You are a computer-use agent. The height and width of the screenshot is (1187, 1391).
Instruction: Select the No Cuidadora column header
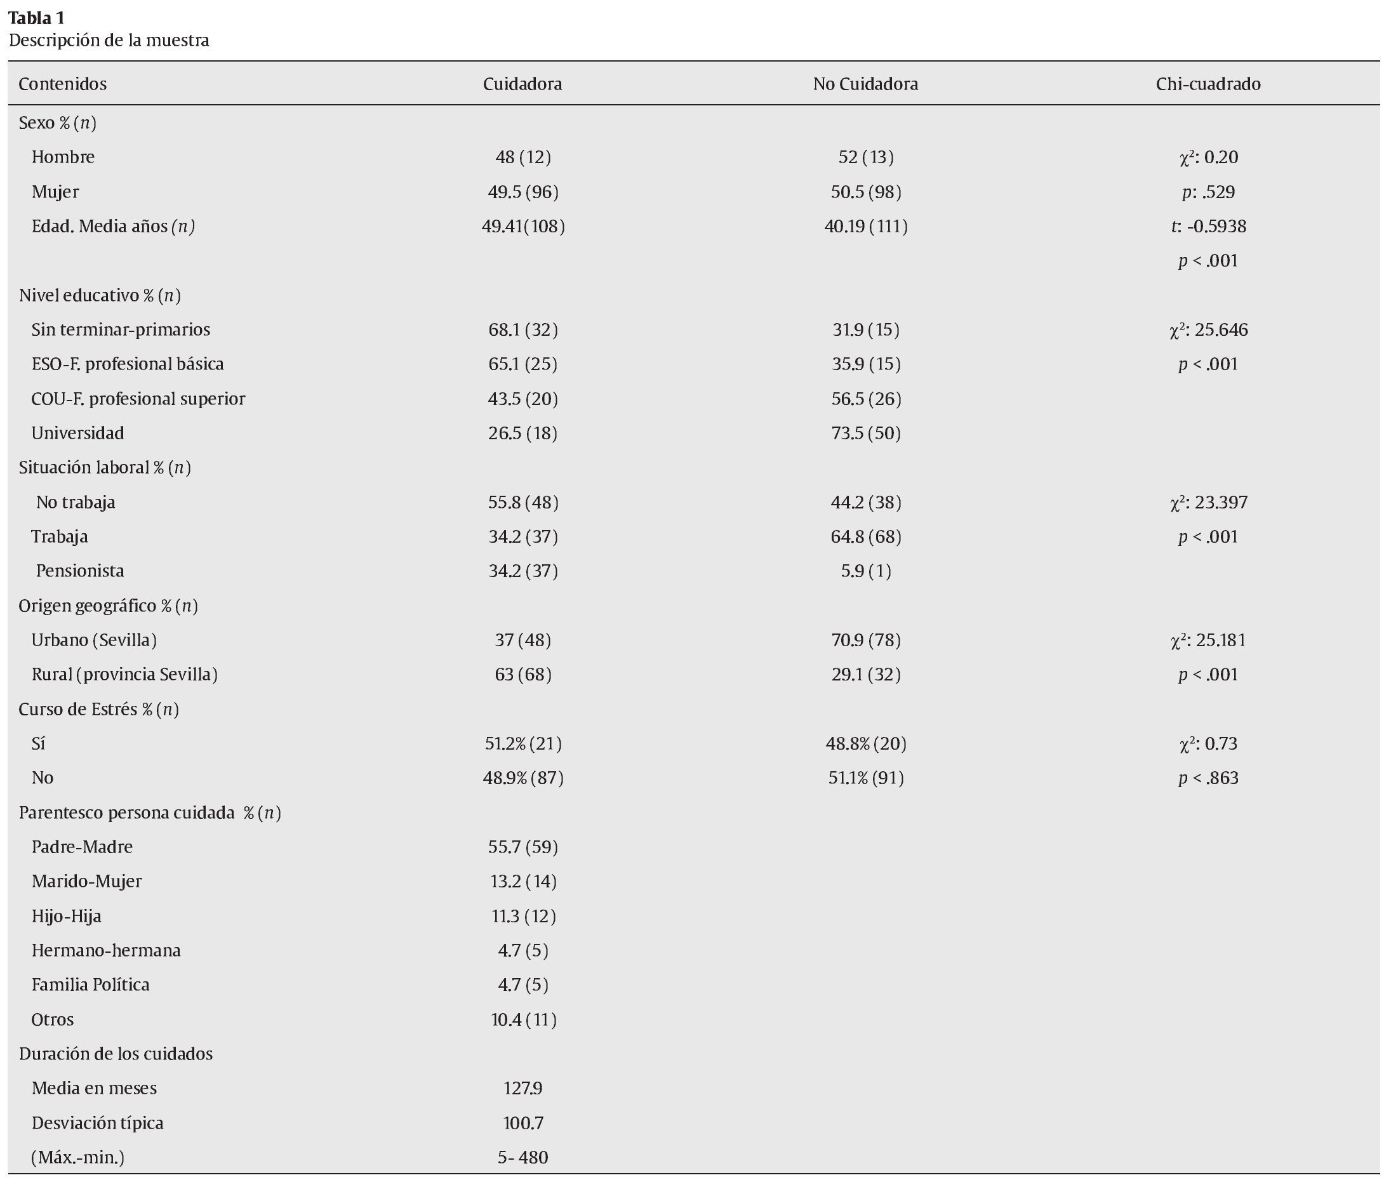(x=865, y=84)
